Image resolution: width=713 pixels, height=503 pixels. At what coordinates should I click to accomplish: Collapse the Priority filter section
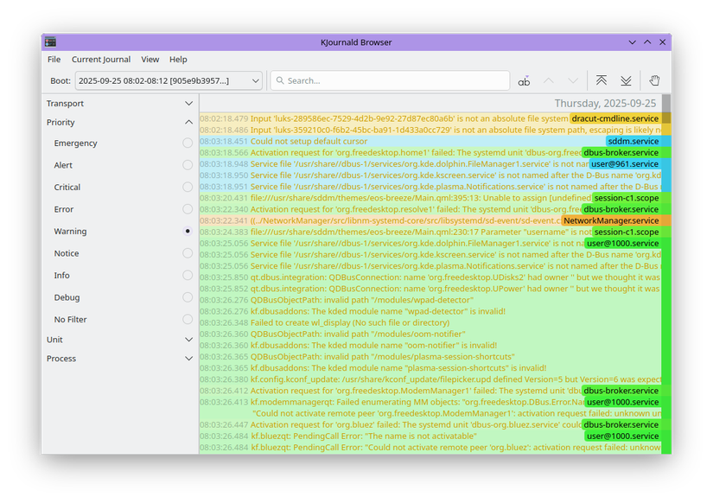pyautogui.click(x=188, y=122)
